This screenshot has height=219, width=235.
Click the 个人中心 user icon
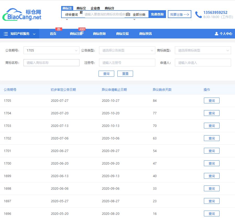pos(216,34)
